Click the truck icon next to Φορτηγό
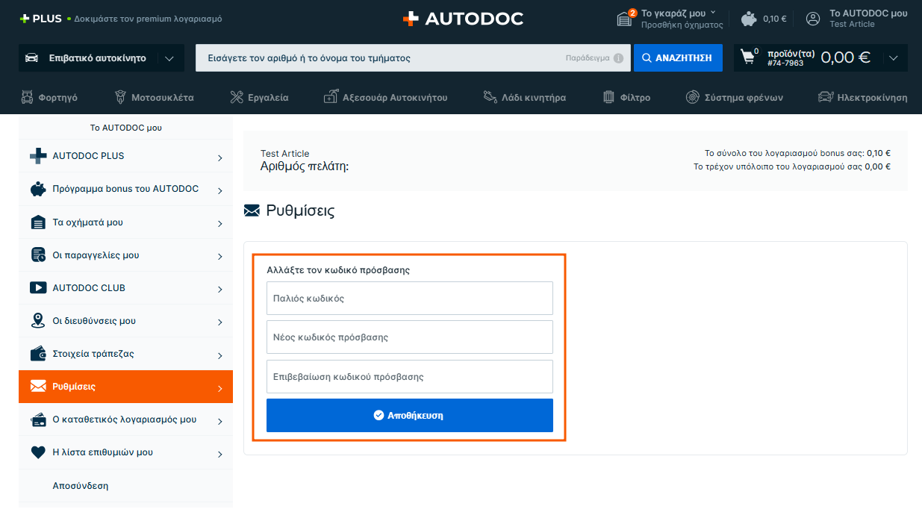922x521 pixels. pyautogui.click(x=27, y=97)
